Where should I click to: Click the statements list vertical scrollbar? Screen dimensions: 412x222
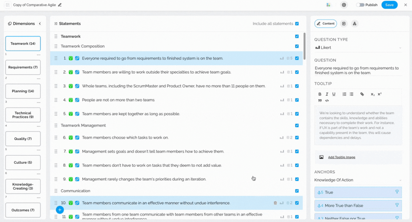coord(305,46)
